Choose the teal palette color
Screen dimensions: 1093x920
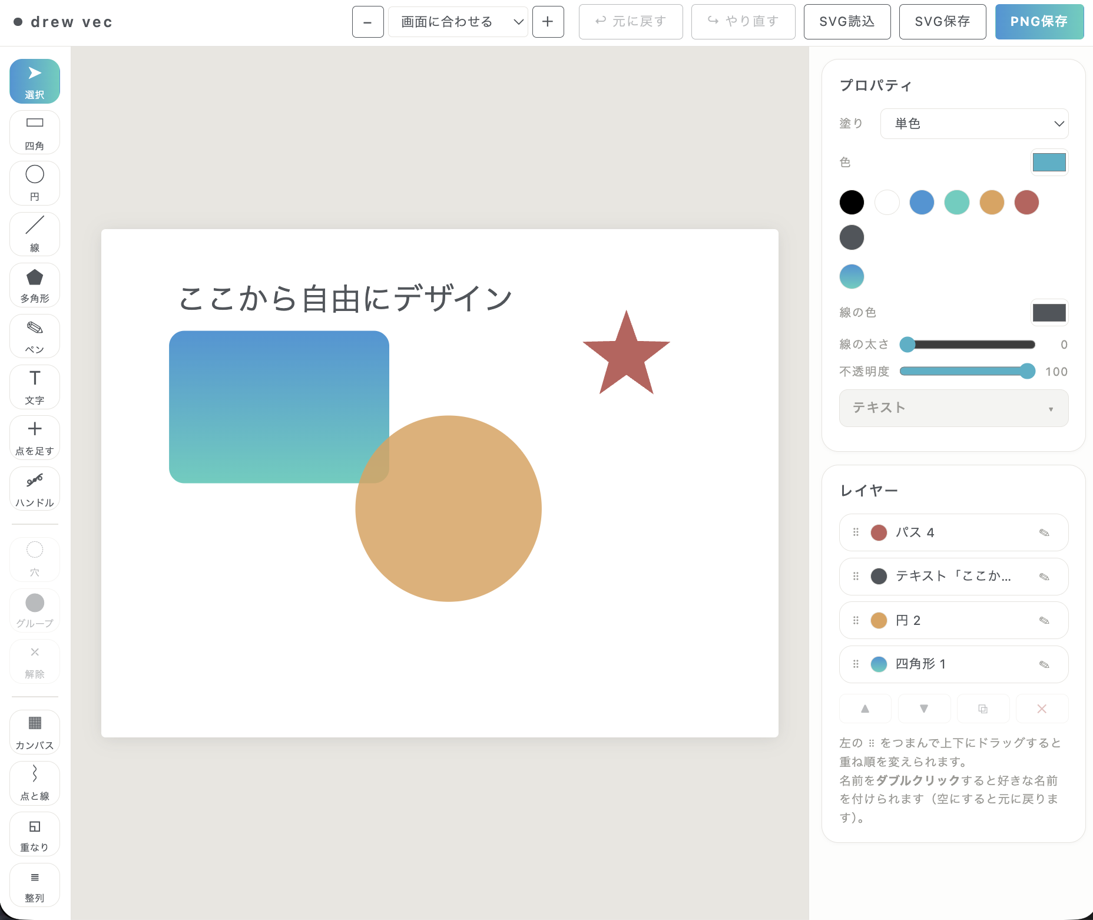coord(957,203)
